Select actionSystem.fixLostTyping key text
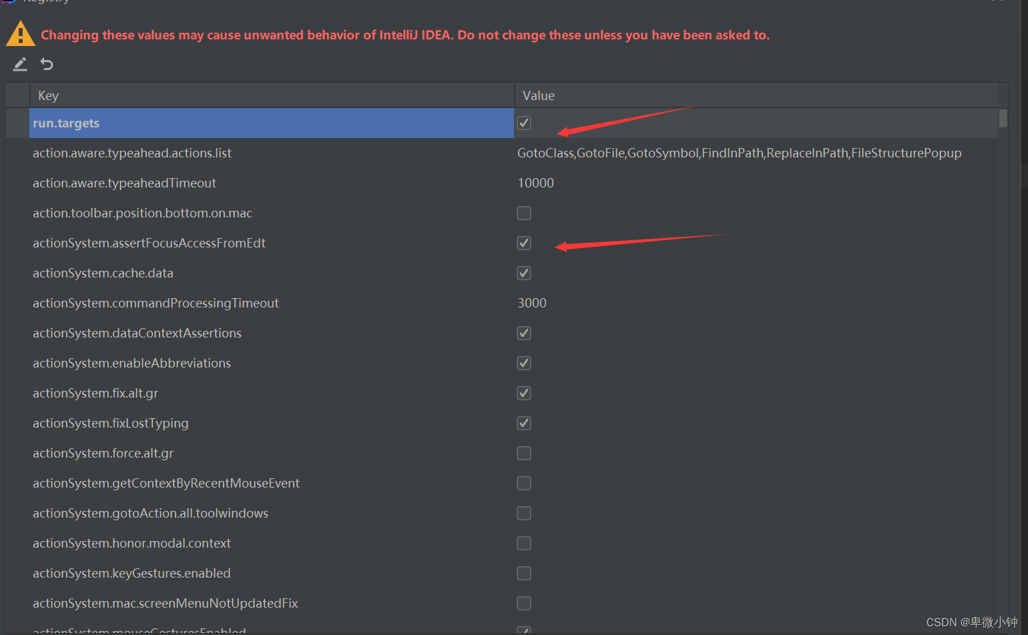The image size is (1028, 635). coord(111,423)
